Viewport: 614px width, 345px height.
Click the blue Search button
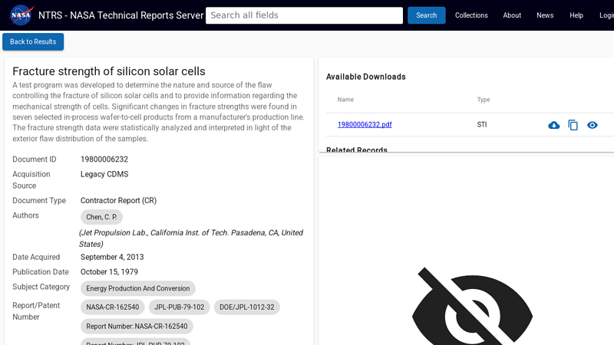coord(427,15)
